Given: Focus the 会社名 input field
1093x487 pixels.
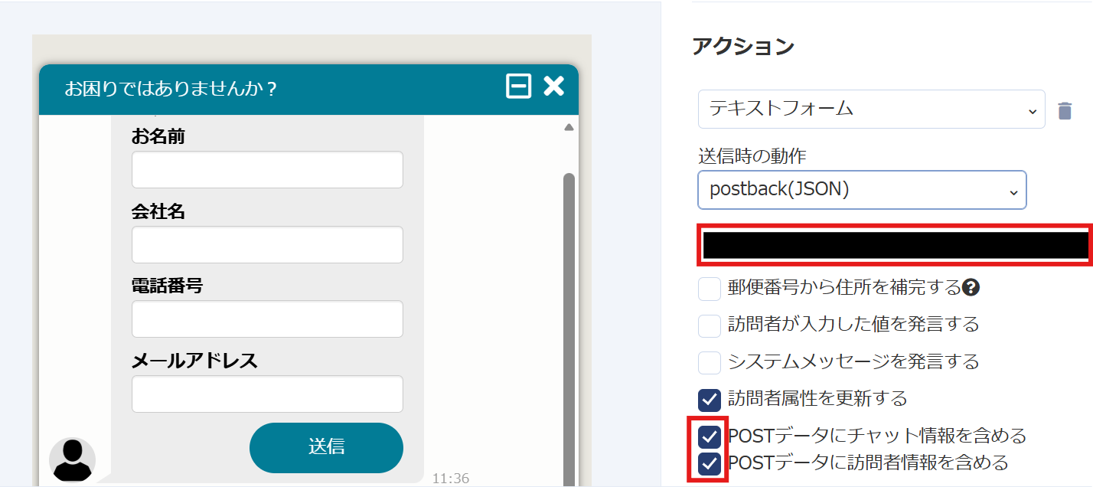Looking at the screenshot, I should click(267, 244).
